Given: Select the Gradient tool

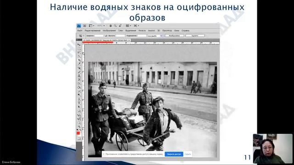Looking at the screenshot, I should point(79,87).
